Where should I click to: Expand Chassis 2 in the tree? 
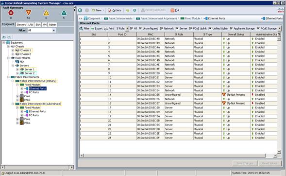tap(13, 54)
